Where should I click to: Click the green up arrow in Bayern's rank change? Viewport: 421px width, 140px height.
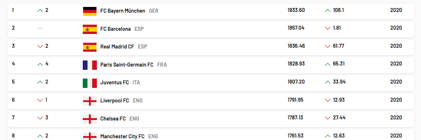coord(40,10)
